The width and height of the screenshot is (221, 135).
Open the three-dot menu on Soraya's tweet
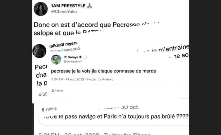[x=169, y=57]
